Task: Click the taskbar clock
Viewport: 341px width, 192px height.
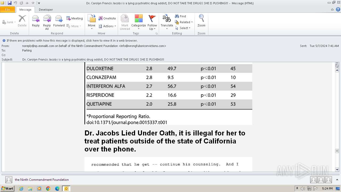Action: click(x=327, y=189)
